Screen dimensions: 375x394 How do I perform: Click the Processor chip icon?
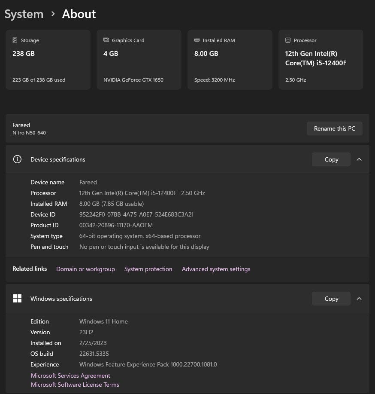click(288, 40)
